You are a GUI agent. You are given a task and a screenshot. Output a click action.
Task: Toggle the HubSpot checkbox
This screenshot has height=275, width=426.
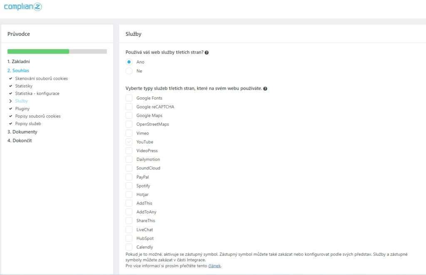click(129, 238)
